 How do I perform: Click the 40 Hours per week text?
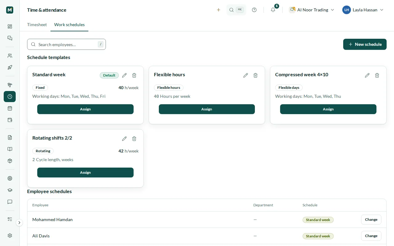[x=172, y=96]
